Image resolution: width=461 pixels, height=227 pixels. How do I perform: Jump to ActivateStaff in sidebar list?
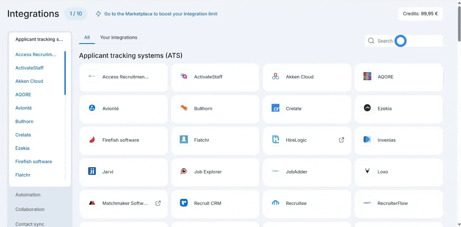[x=29, y=68]
